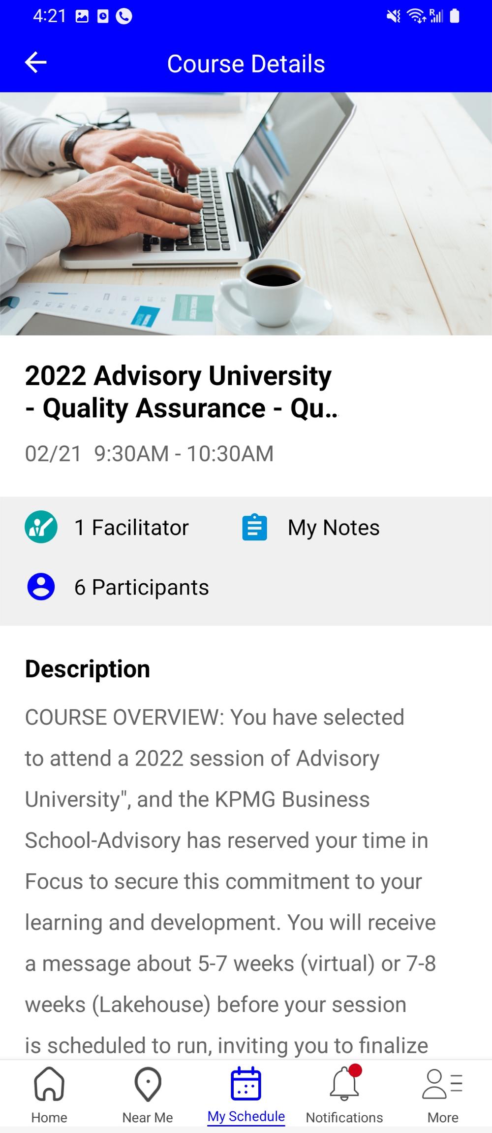Screen dimensions: 492x1133
Task: Select the My Schedule tab label
Action: [246, 1116]
